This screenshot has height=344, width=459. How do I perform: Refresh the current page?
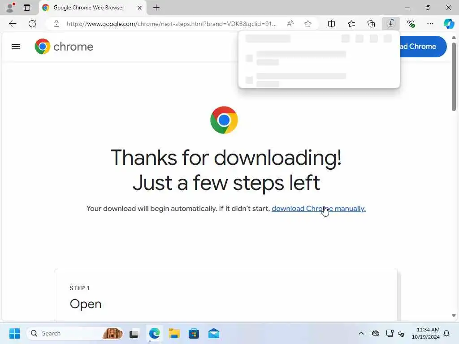[x=32, y=24]
